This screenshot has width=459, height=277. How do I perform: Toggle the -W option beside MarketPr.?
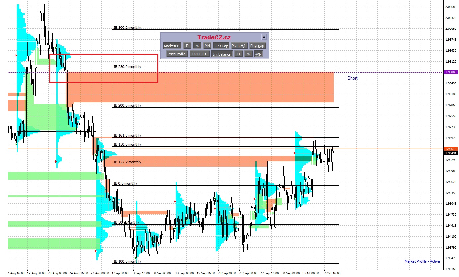[197, 46]
